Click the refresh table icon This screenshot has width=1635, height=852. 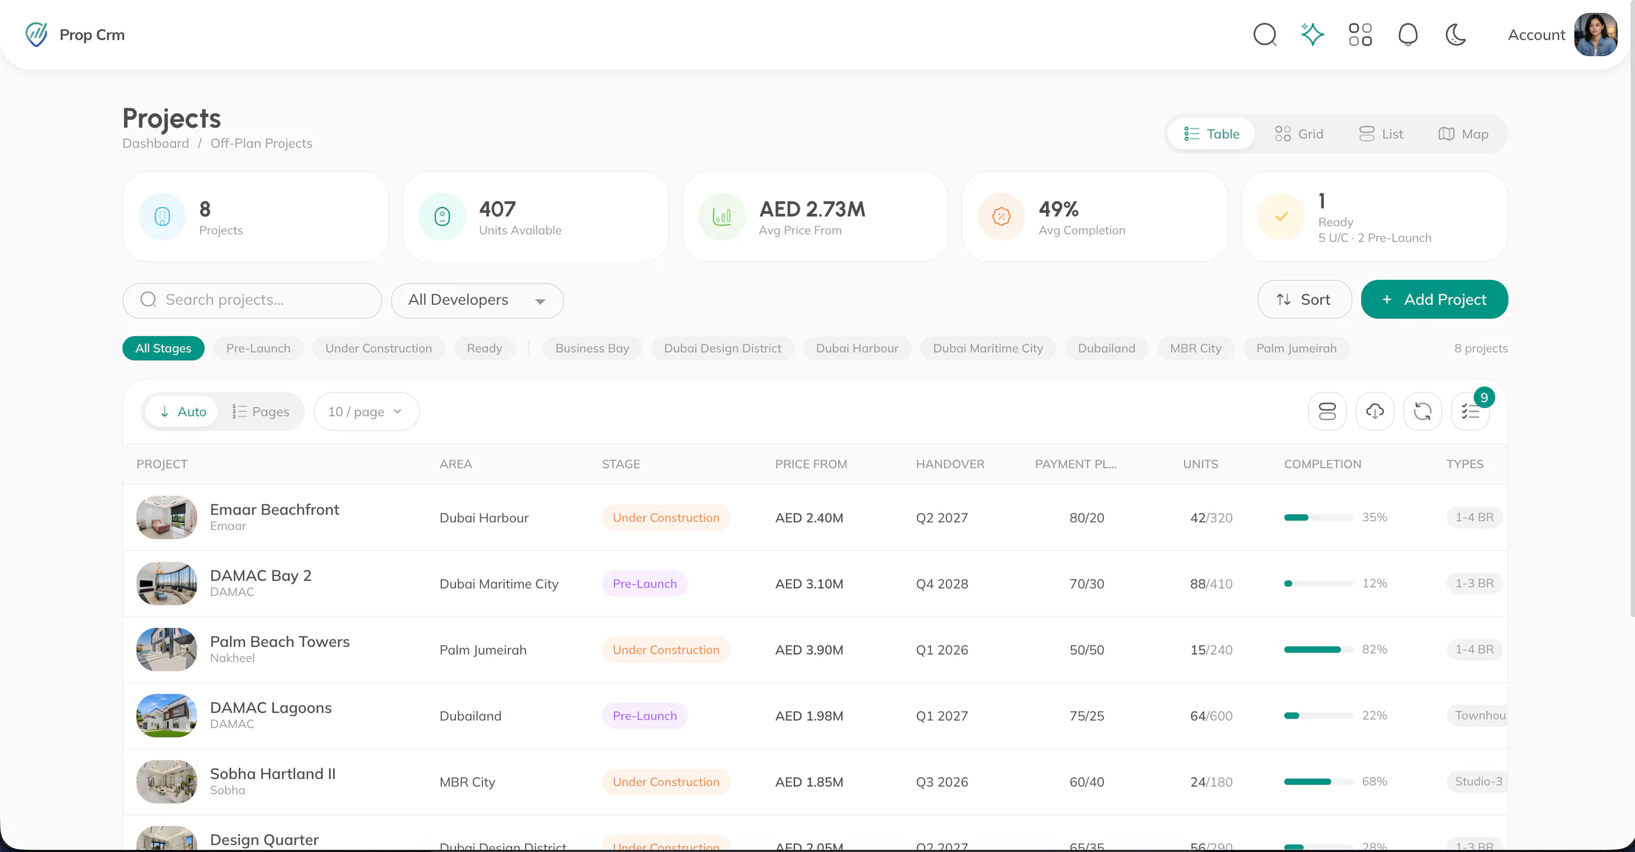coord(1422,411)
